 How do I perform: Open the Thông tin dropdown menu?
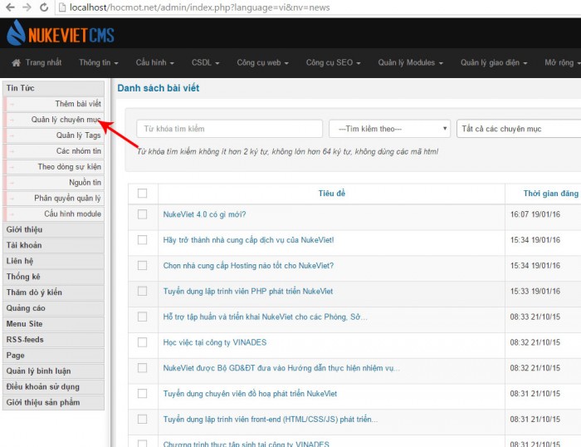(x=98, y=62)
